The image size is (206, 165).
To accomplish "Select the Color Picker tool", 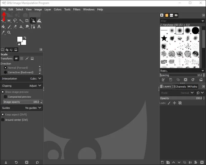I will tap(3, 32).
